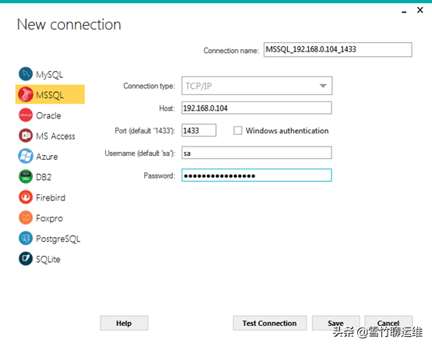432x347 pixels.
Task: Select the MS Access icon
Action: (26, 136)
